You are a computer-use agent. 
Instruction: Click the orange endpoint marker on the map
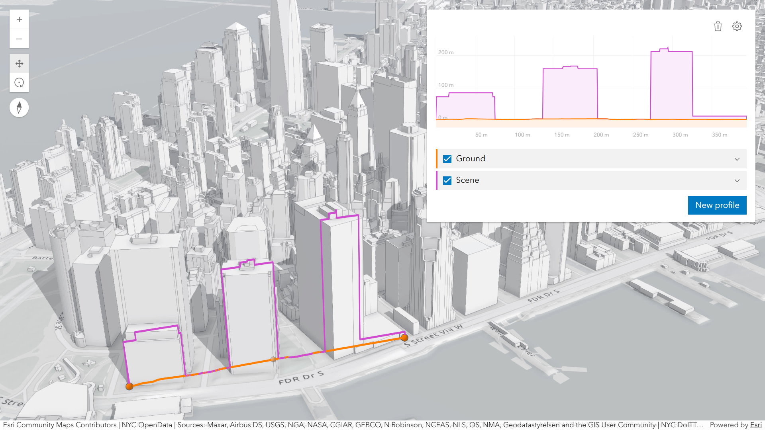click(404, 338)
